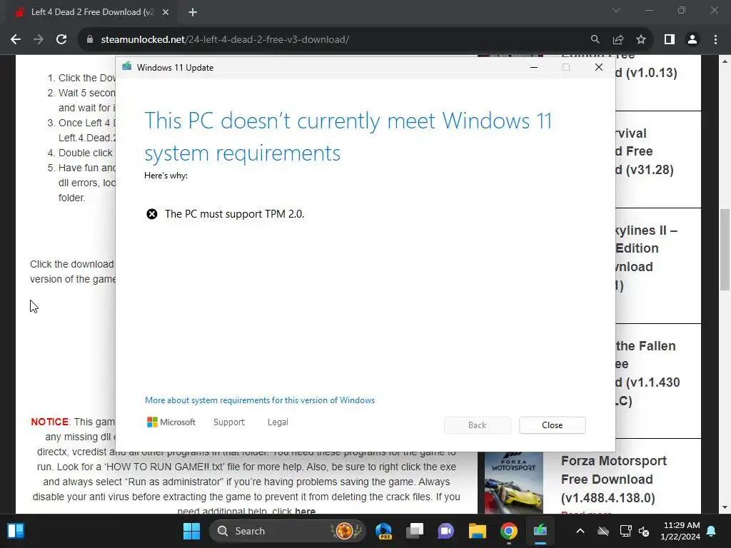Minimize the Windows 11 Update dialog
The image size is (731, 548).
[534, 68]
